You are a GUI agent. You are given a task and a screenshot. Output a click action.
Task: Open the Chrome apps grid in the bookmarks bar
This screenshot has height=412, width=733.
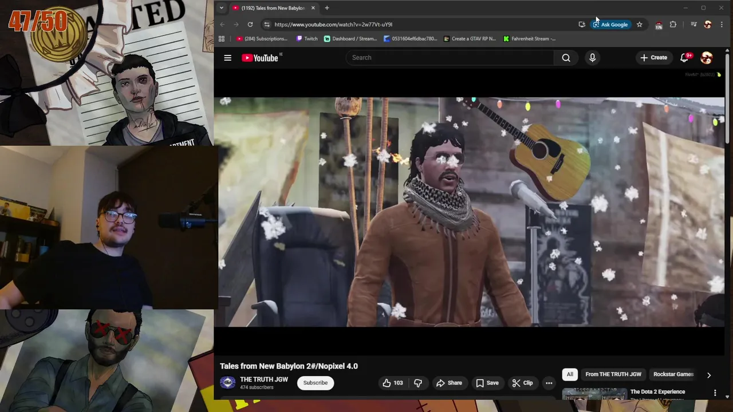pyautogui.click(x=222, y=39)
